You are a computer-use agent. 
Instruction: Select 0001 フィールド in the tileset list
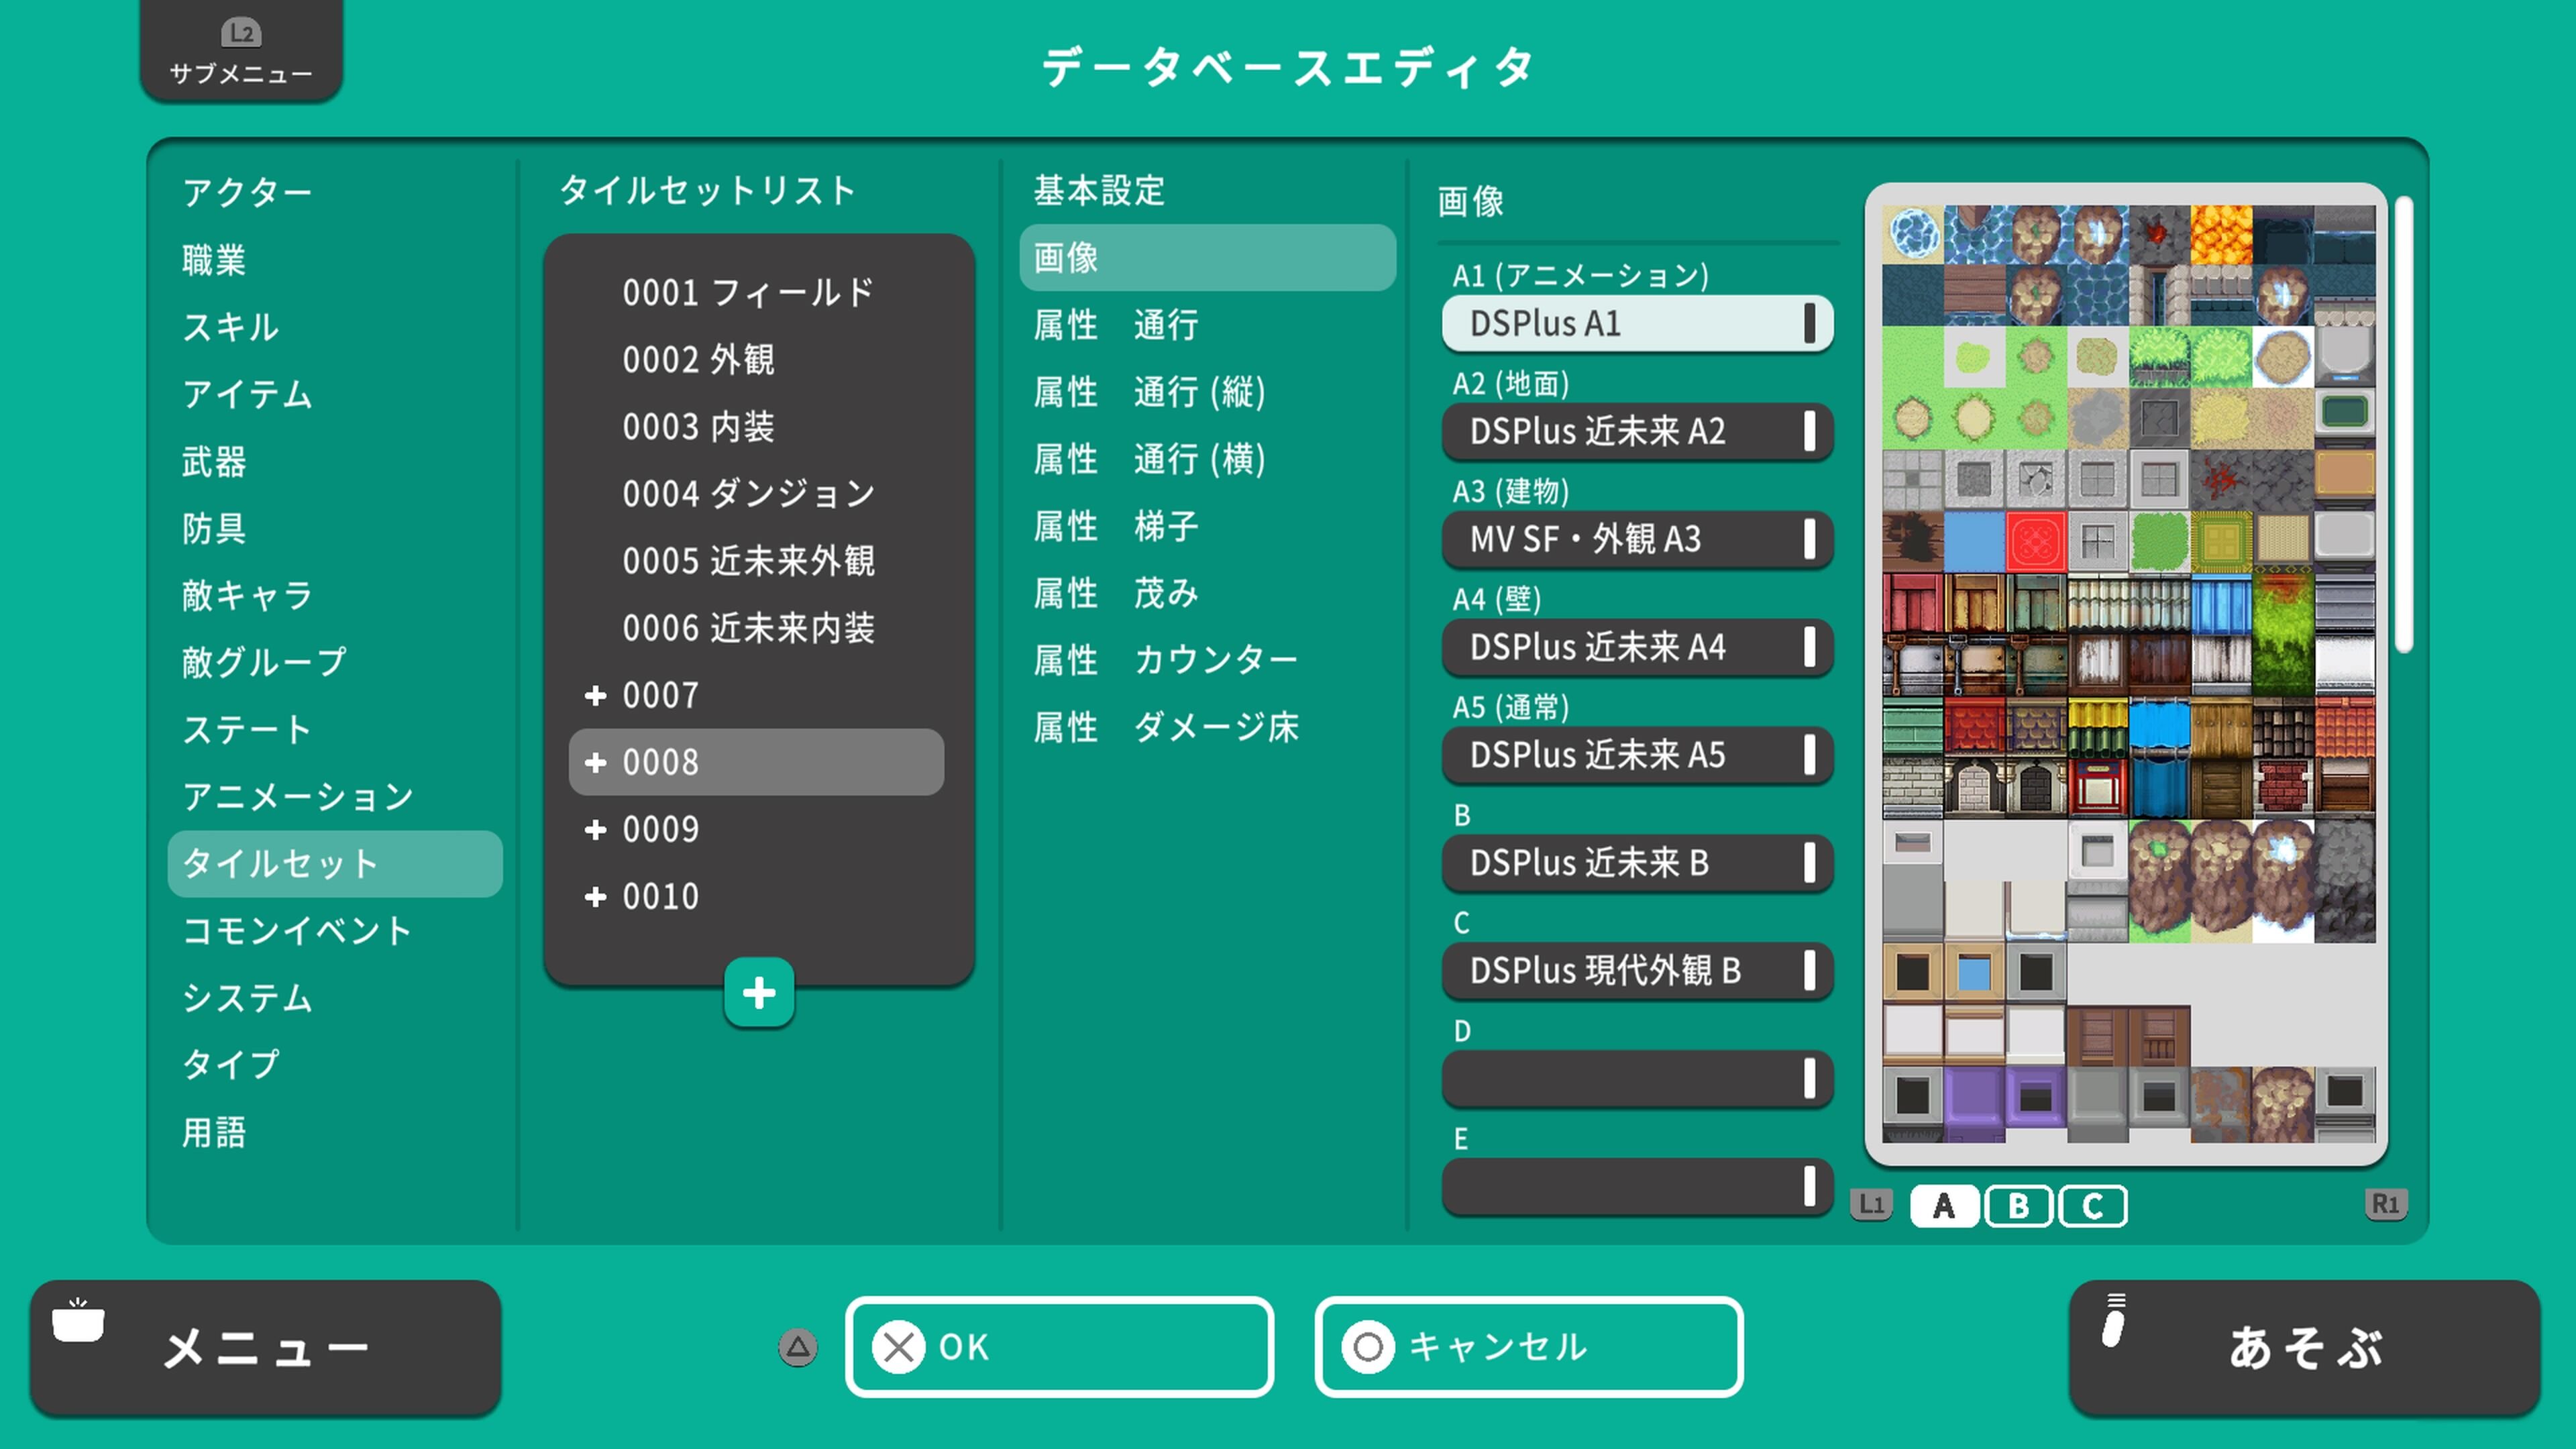pyautogui.click(x=747, y=292)
